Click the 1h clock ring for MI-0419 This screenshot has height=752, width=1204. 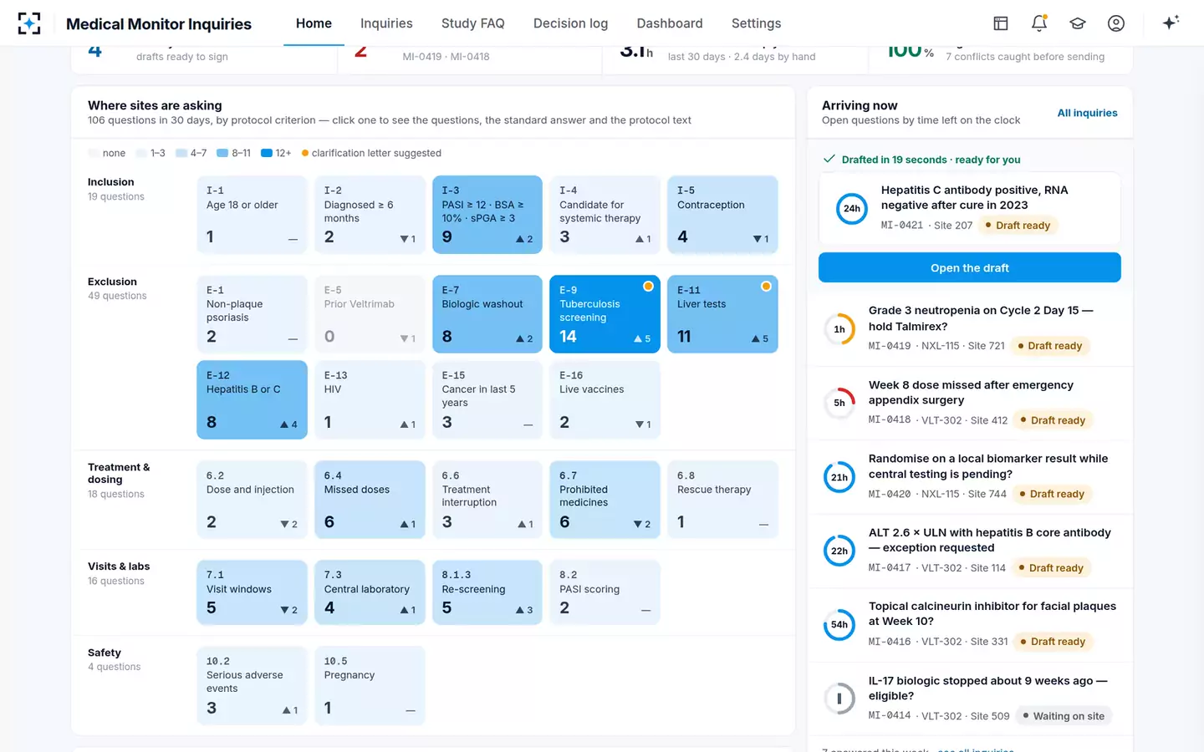coord(839,329)
